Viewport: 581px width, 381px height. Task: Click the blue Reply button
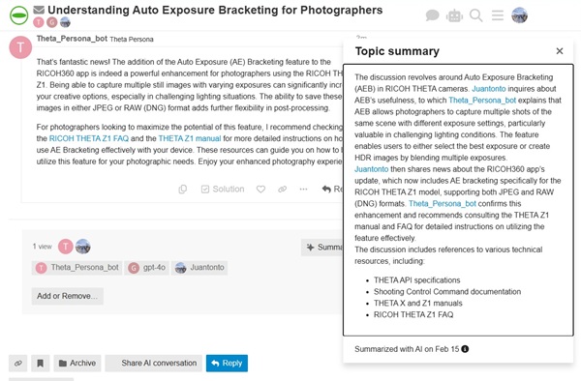click(x=227, y=364)
